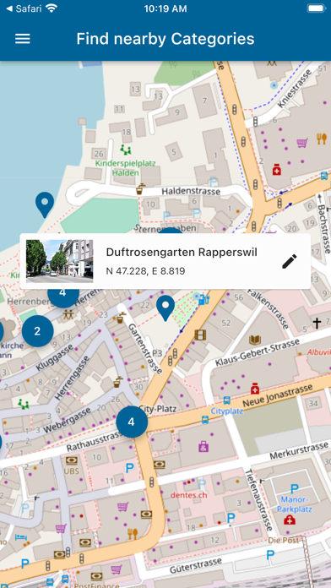Tap the library book icon near Klaus-Gebert-Strasse
Viewport: 331px width, 588px height.
[x=255, y=340]
